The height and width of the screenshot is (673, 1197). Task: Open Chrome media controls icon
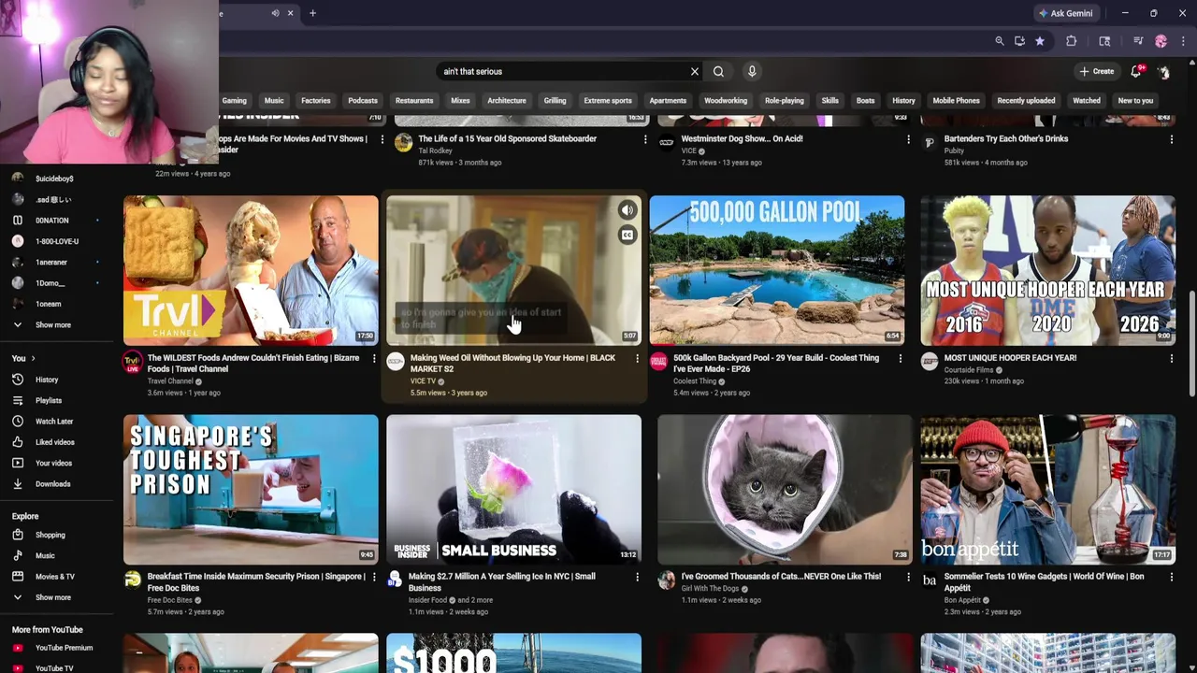[x=1138, y=41]
